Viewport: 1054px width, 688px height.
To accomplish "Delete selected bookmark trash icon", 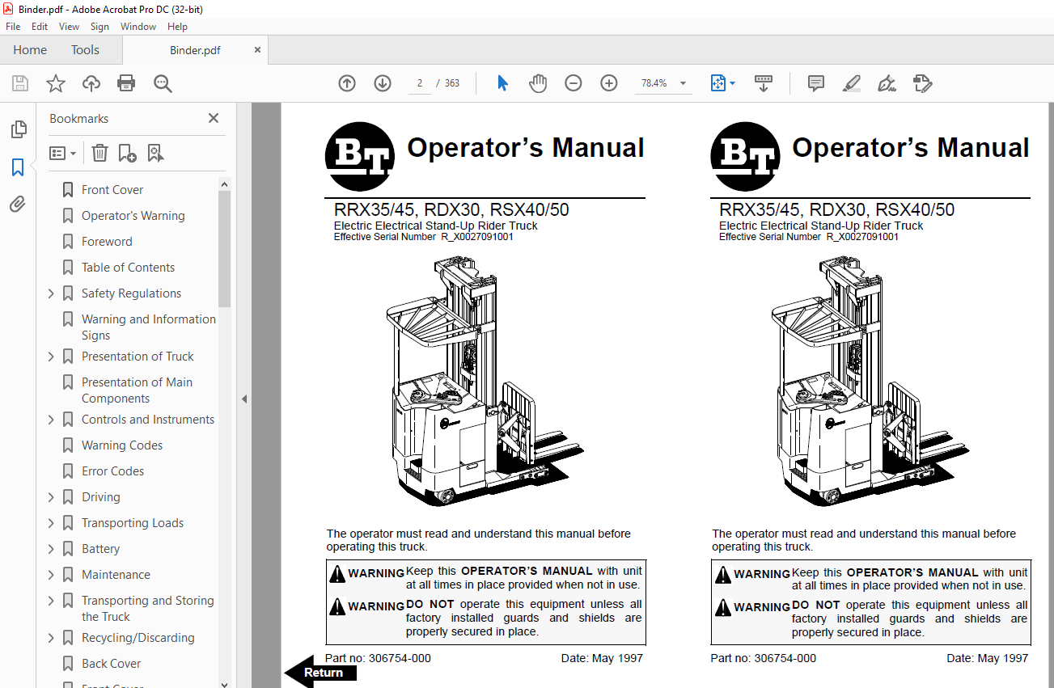I will [99, 153].
